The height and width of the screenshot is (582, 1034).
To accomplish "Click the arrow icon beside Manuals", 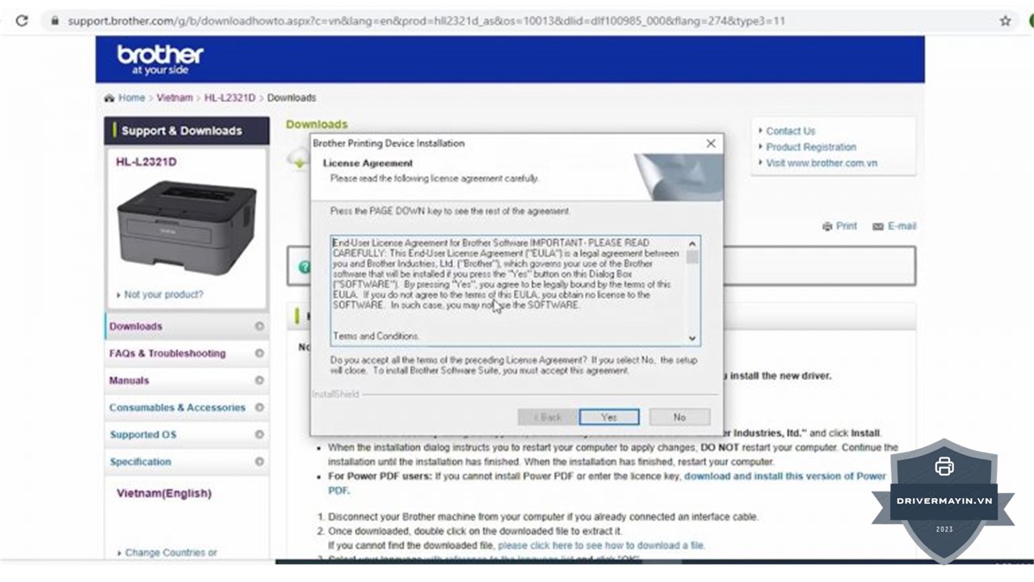I will coord(259,381).
